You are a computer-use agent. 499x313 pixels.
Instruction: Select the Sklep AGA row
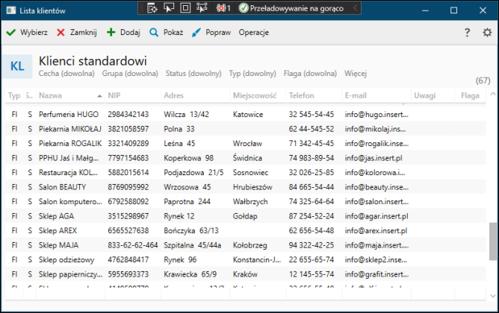click(245, 216)
